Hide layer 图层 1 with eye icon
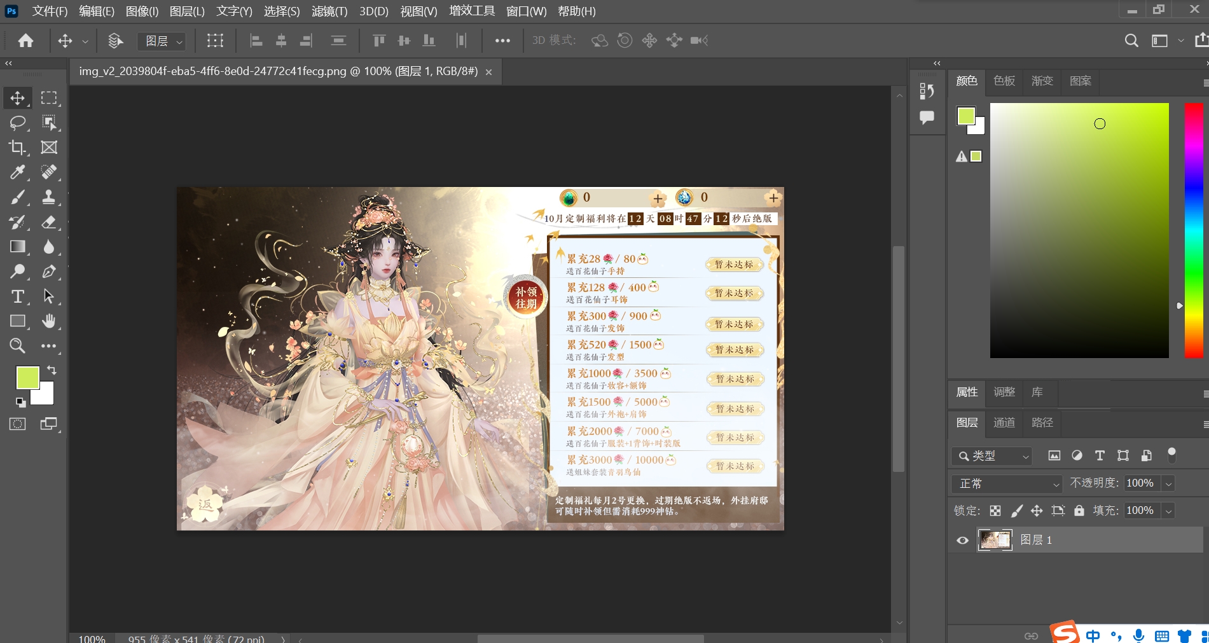 pyautogui.click(x=962, y=541)
